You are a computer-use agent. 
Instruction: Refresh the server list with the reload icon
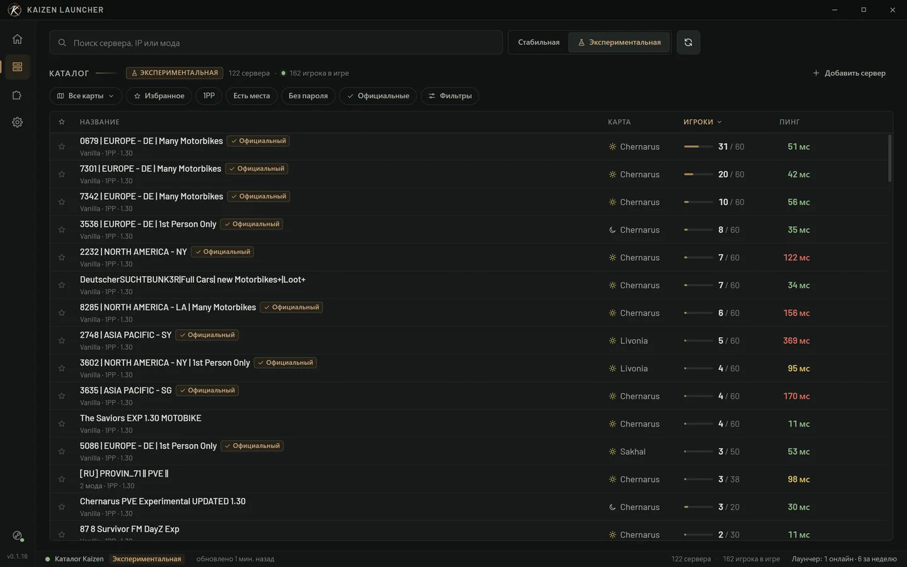tap(688, 42)
